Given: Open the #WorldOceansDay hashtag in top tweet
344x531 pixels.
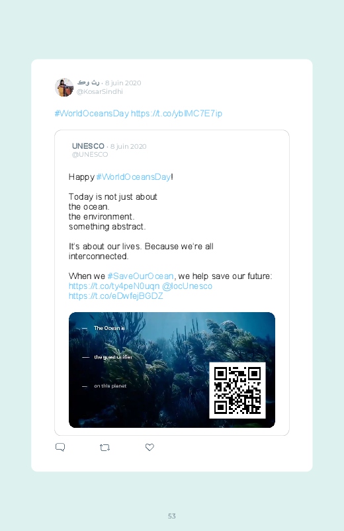Looking at the screenshot, I should [x=92, y=114].
